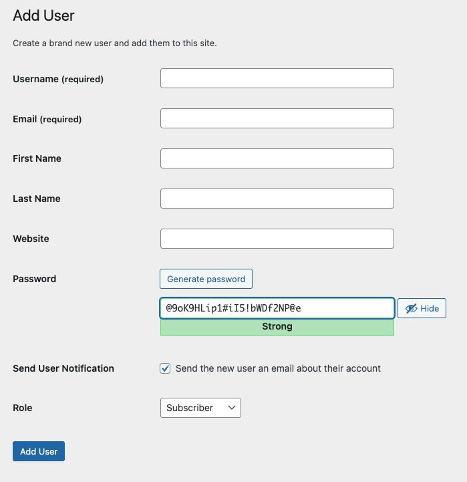This screenshot has width=467, height=482.
Task: Click the Generate password button
Action: click(206, 279)
